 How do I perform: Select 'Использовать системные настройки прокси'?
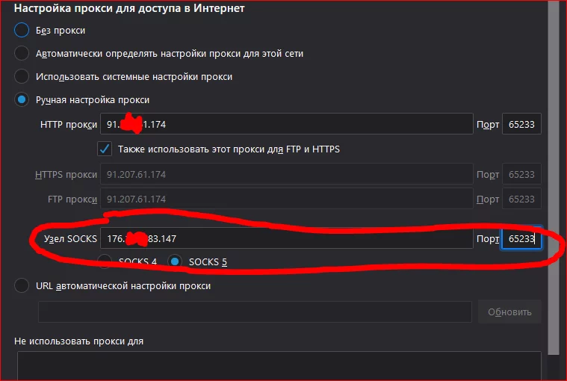(22, 76)
